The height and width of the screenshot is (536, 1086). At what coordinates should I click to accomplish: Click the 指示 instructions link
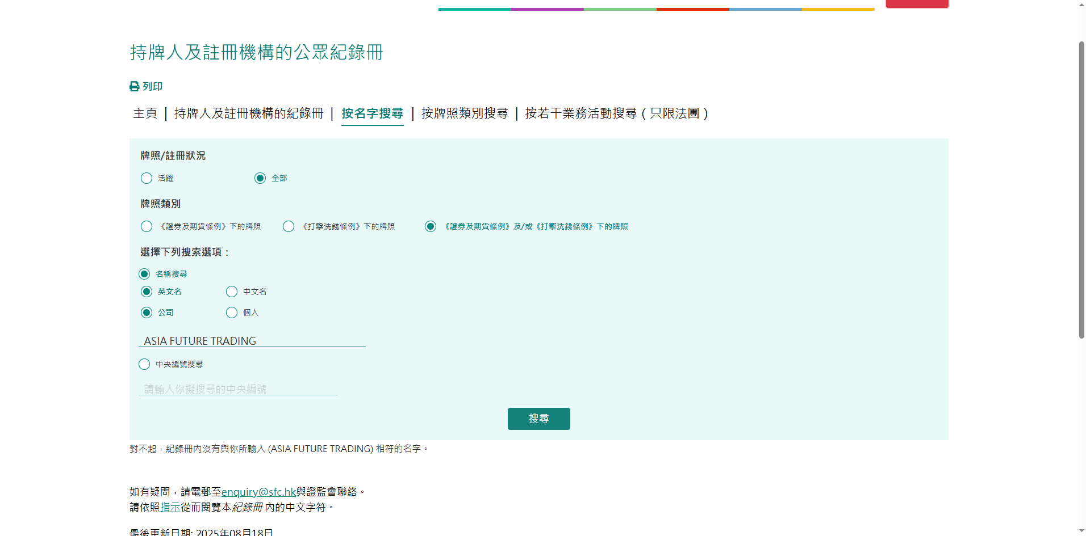(170, 507)
